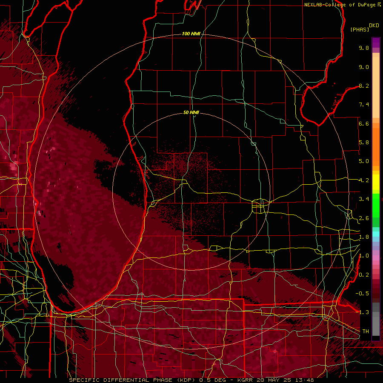Screen dimensions: 383x383
Task: Click the bright yellow color scale segment
Action: (376, 182)
